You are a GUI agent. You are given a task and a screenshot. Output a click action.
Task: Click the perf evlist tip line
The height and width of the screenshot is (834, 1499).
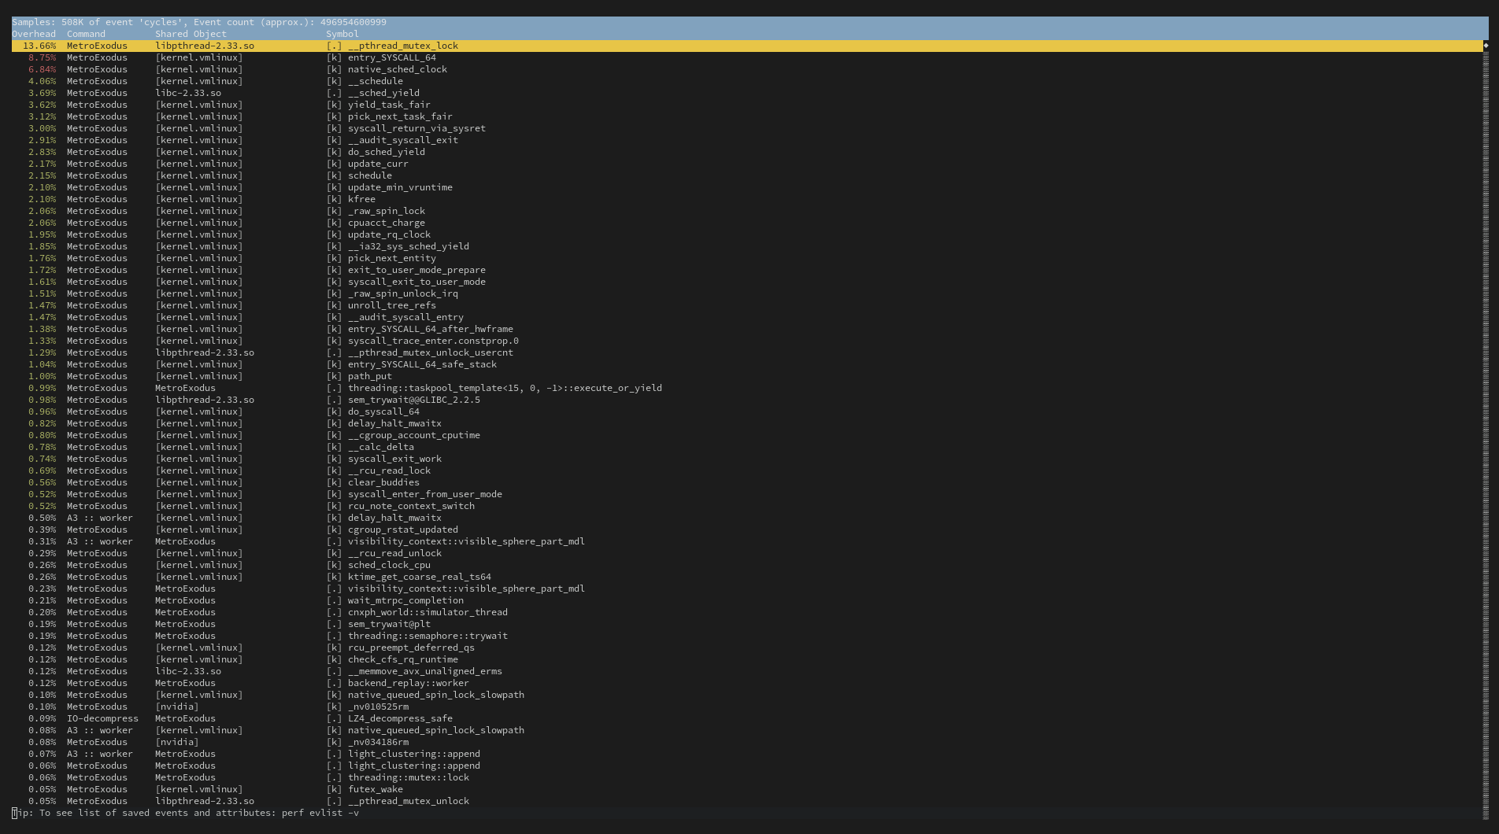(186, 813)
